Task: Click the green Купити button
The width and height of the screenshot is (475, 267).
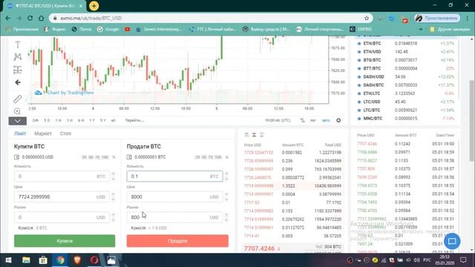Action: tap(65, 241)
